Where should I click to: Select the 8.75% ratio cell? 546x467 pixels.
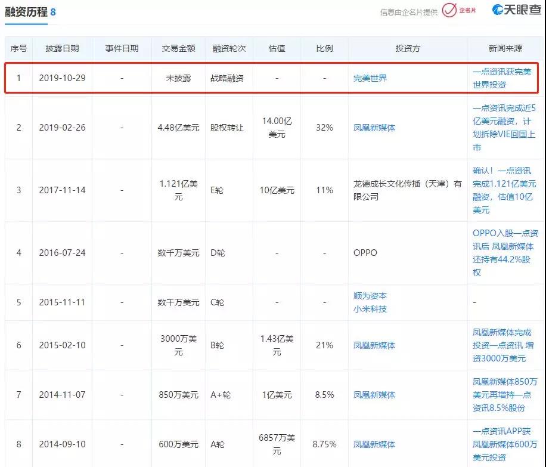tap(324, 444)
